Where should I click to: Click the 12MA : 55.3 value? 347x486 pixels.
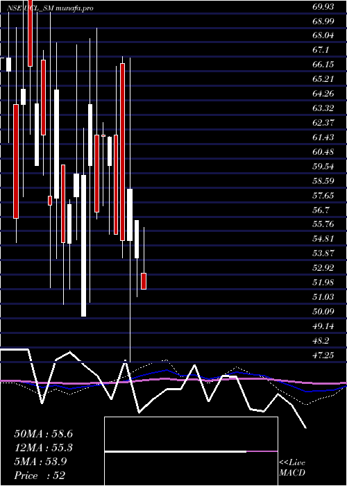tap(43, 449)
